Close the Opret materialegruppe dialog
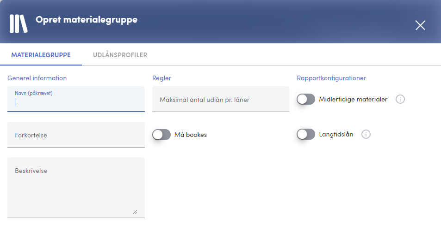This screenshot has width=441, height=225. coord(420,25)
